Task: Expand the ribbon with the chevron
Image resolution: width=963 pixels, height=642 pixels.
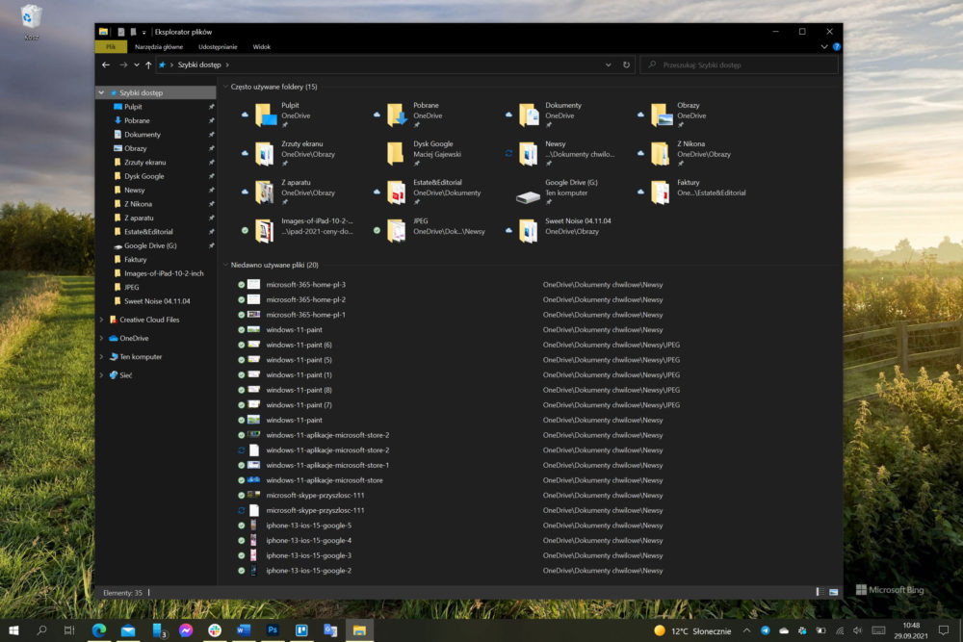Action: click(824, 46)
